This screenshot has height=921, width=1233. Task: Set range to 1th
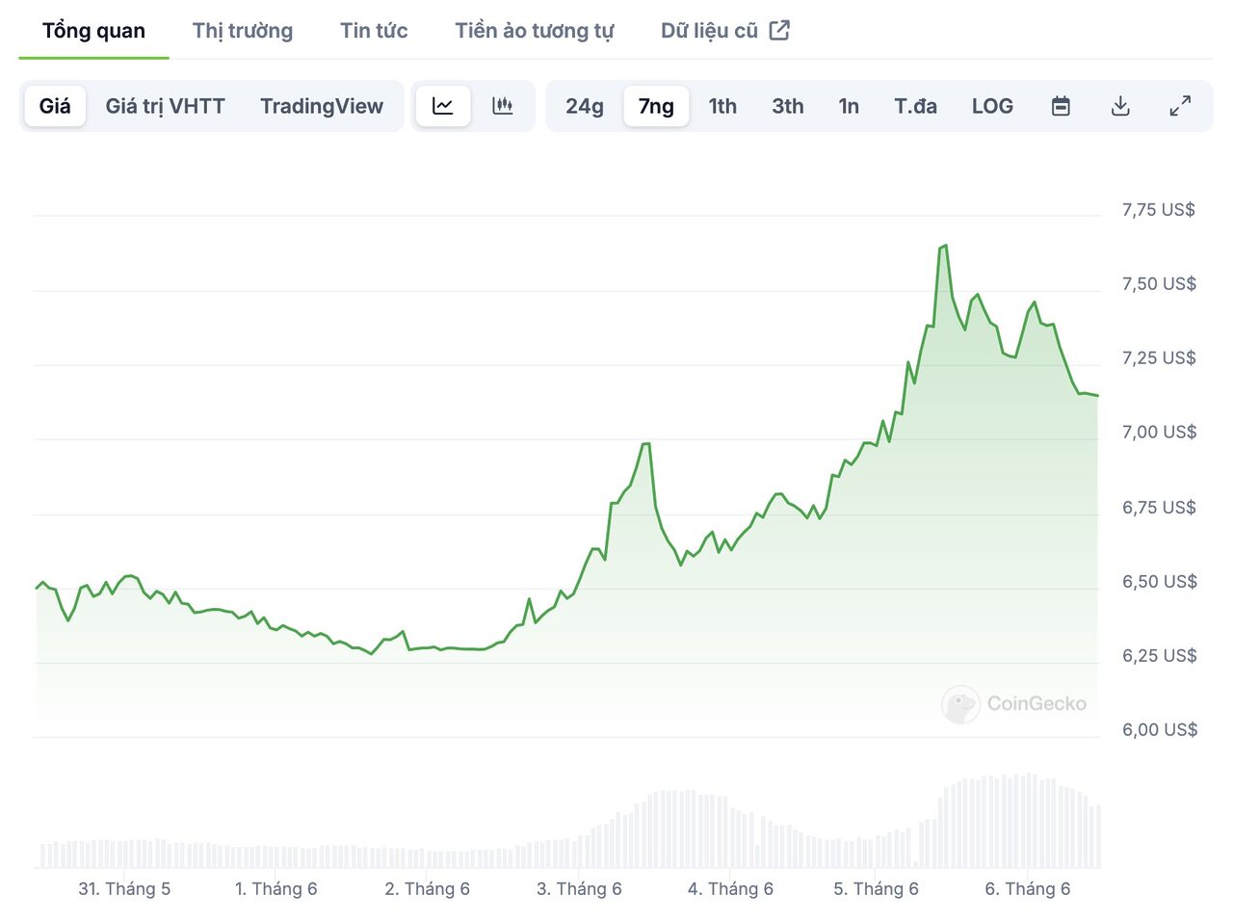pyautogui.click(x=722, y=106)
